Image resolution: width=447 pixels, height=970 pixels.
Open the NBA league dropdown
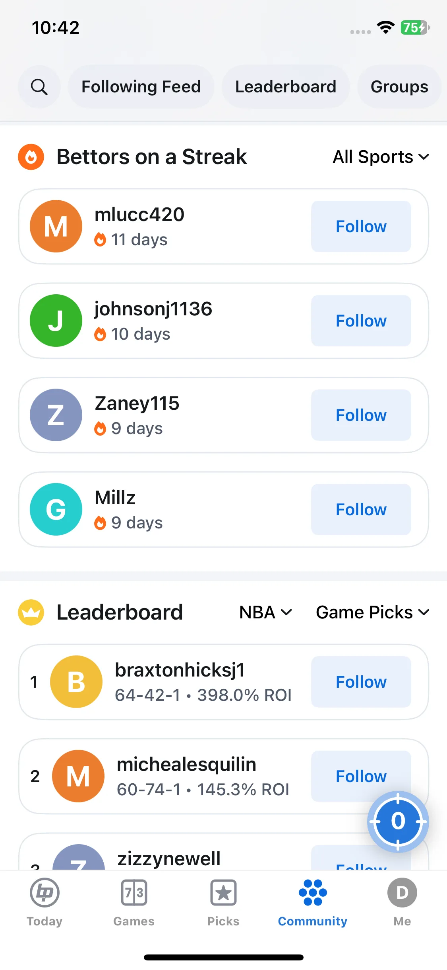pos(265,612)
